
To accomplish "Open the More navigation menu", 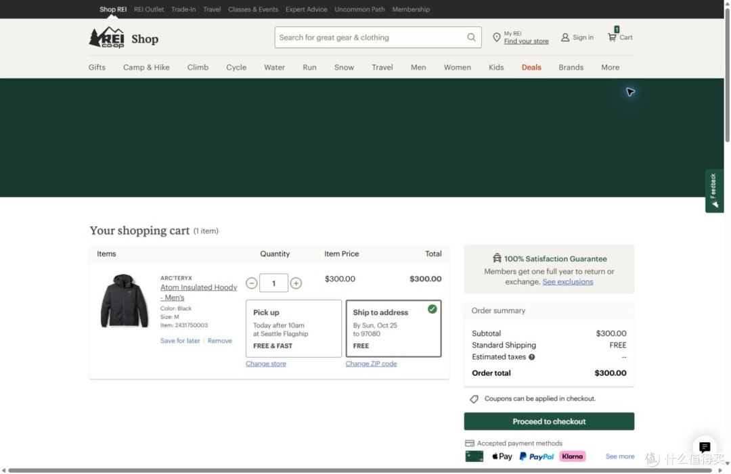I will (611, 68).
